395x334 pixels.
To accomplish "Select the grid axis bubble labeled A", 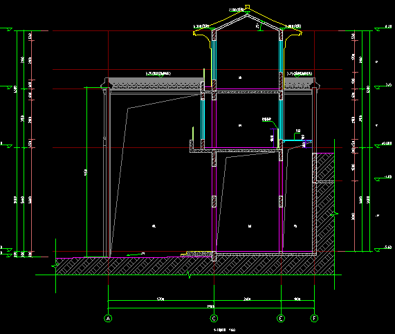I will pyautogui.click(x=108, y=318).
